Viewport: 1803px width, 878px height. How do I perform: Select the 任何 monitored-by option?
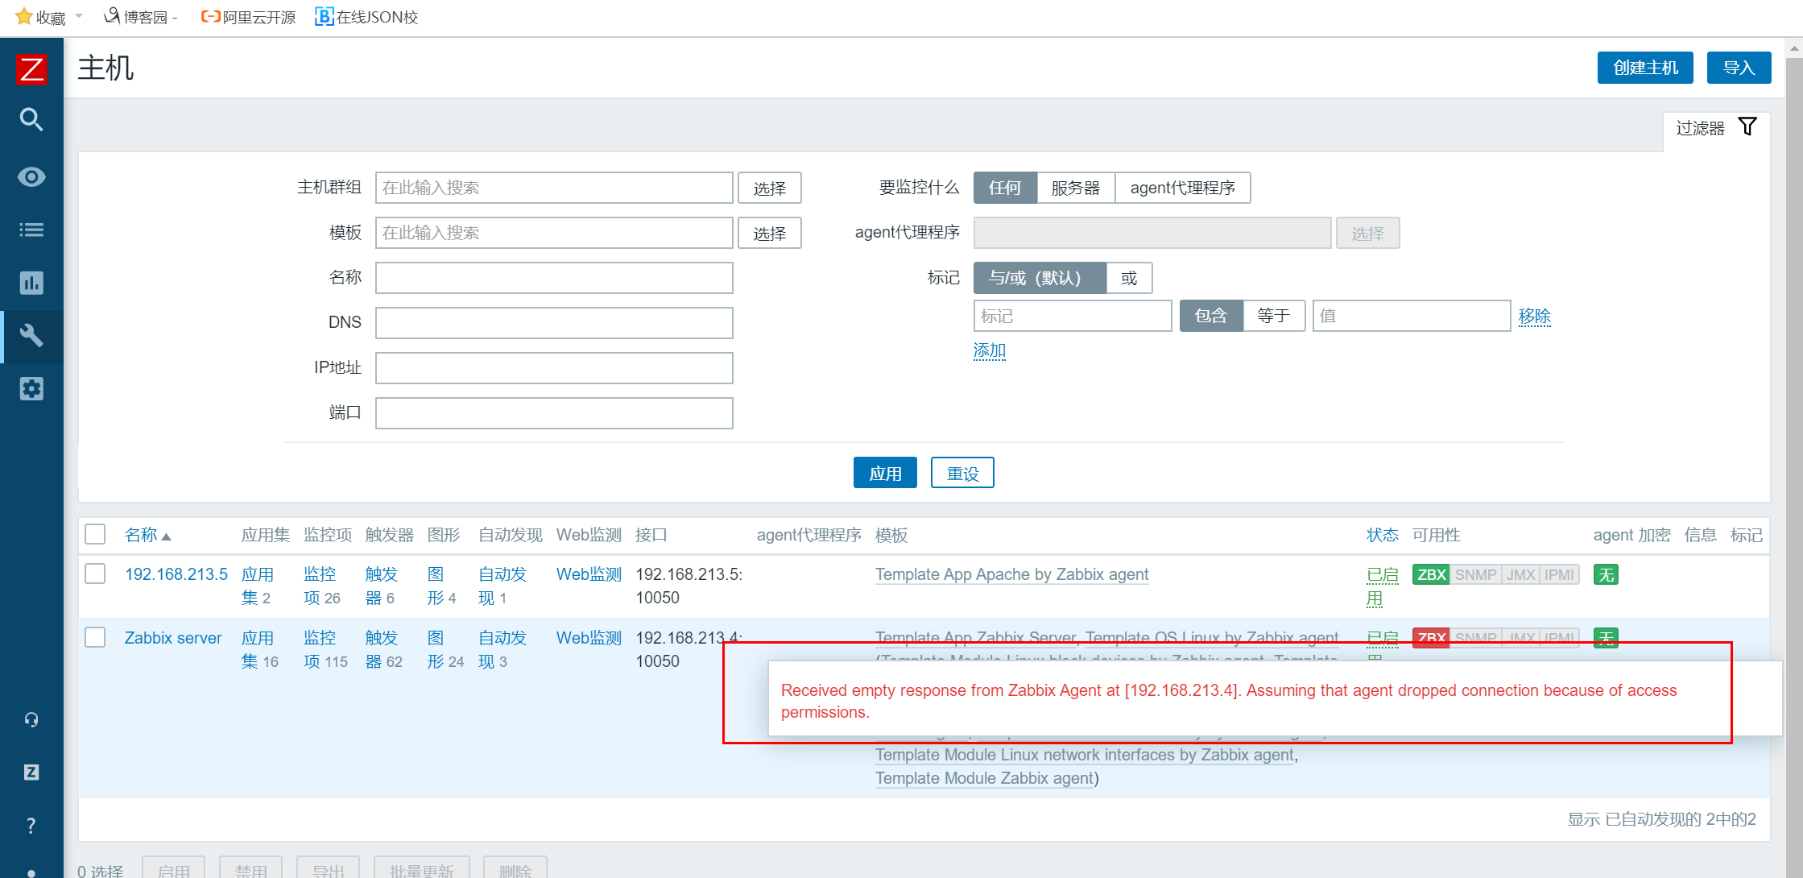[x=1005, y=188]
